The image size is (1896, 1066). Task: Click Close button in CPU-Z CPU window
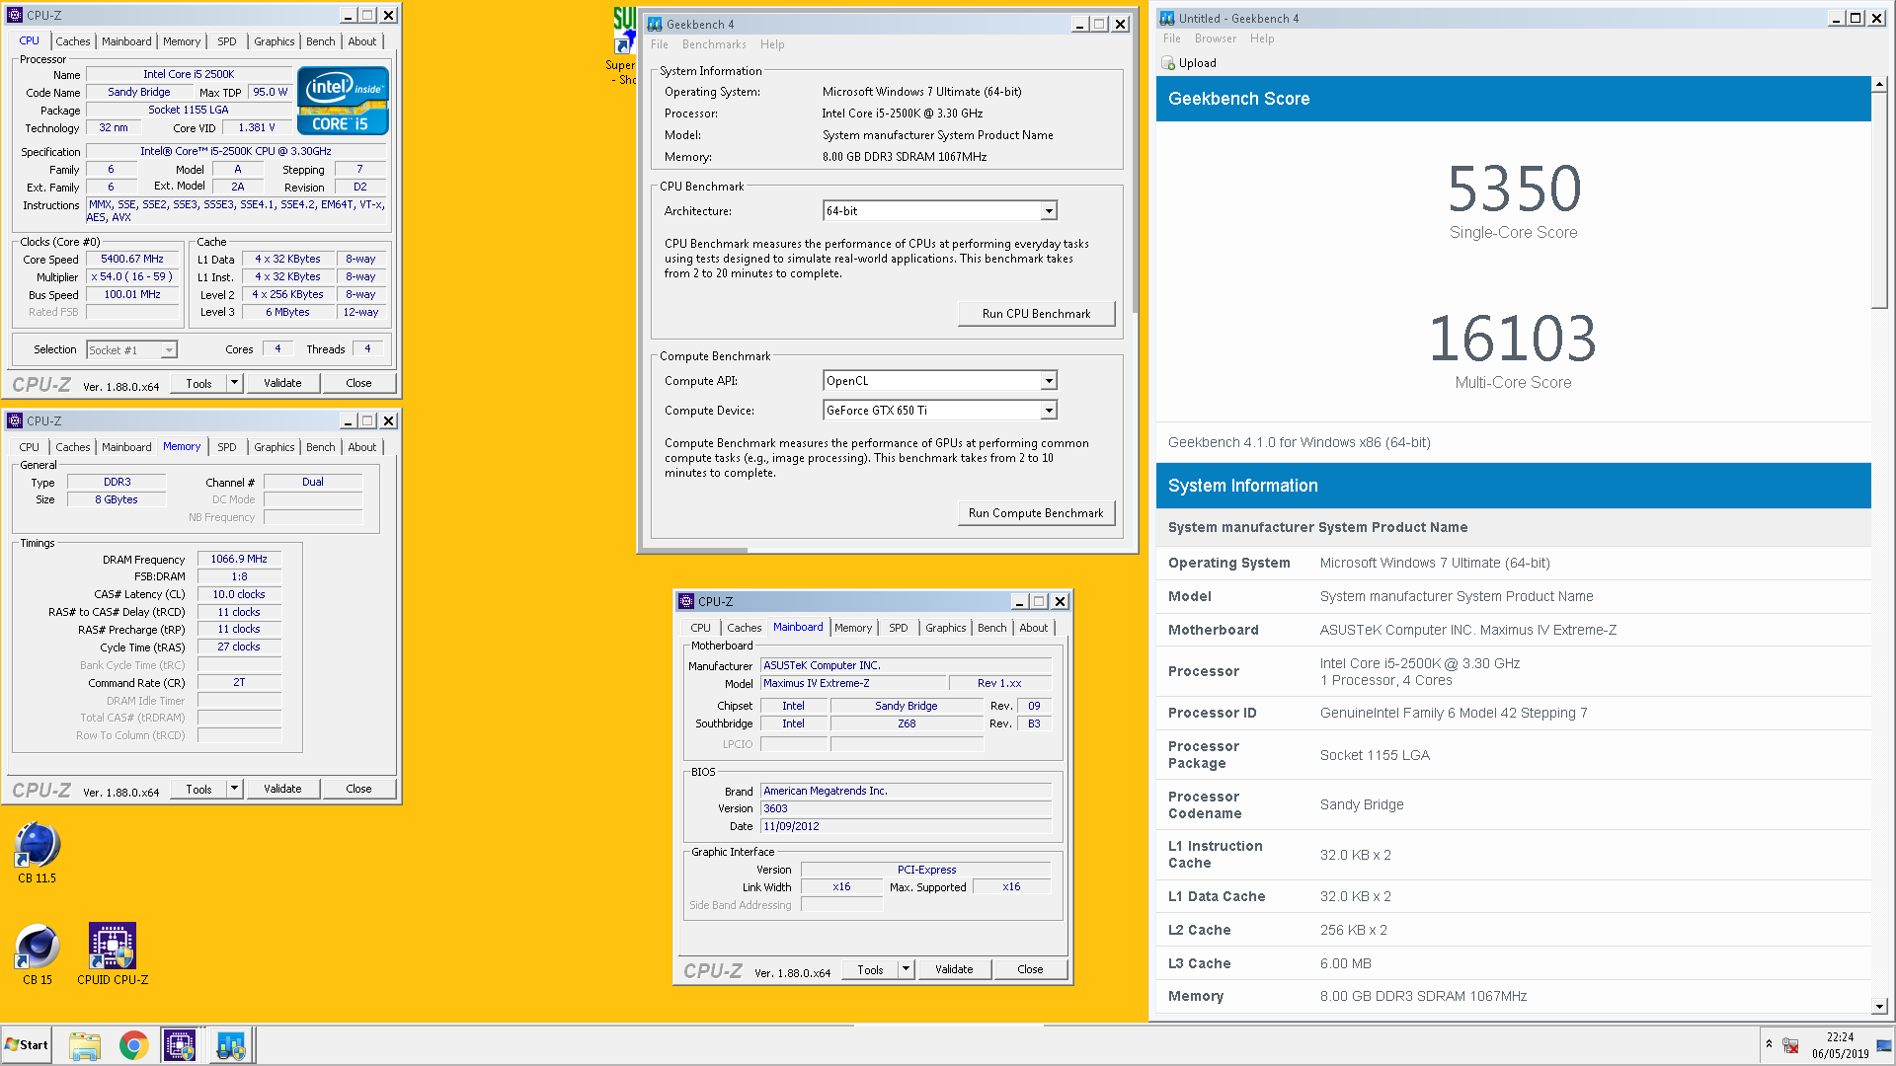[358, 383]
